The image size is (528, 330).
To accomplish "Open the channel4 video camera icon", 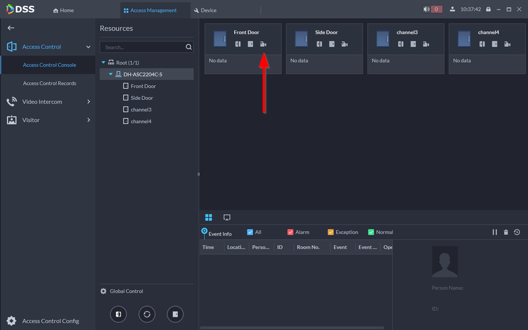I will (507, 45).
